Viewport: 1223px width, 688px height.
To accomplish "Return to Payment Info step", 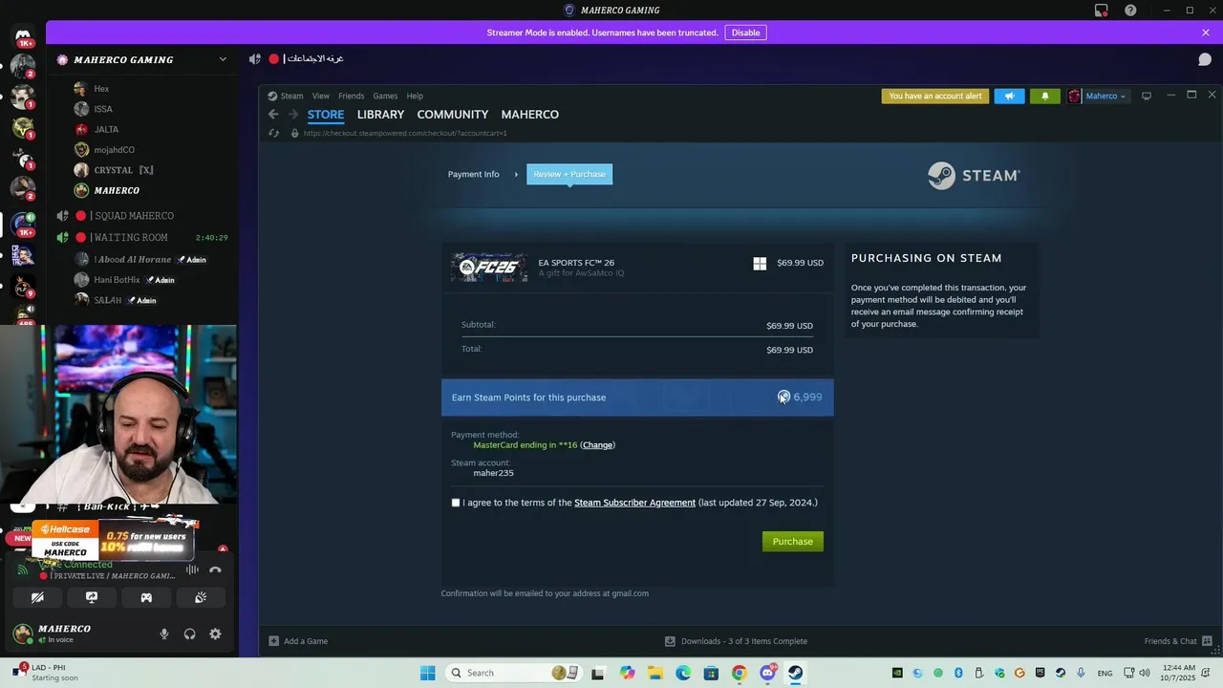I will point(474,174).
